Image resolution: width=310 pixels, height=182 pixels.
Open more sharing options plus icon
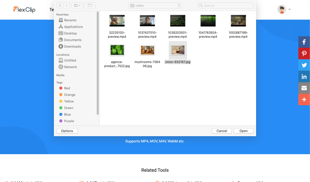[304, 99]
